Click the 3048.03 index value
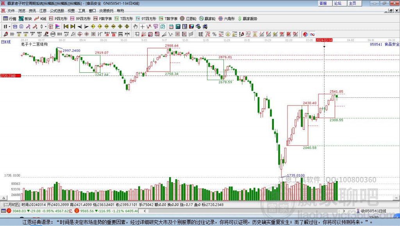The image size is (400, 226). pos(19,211)
